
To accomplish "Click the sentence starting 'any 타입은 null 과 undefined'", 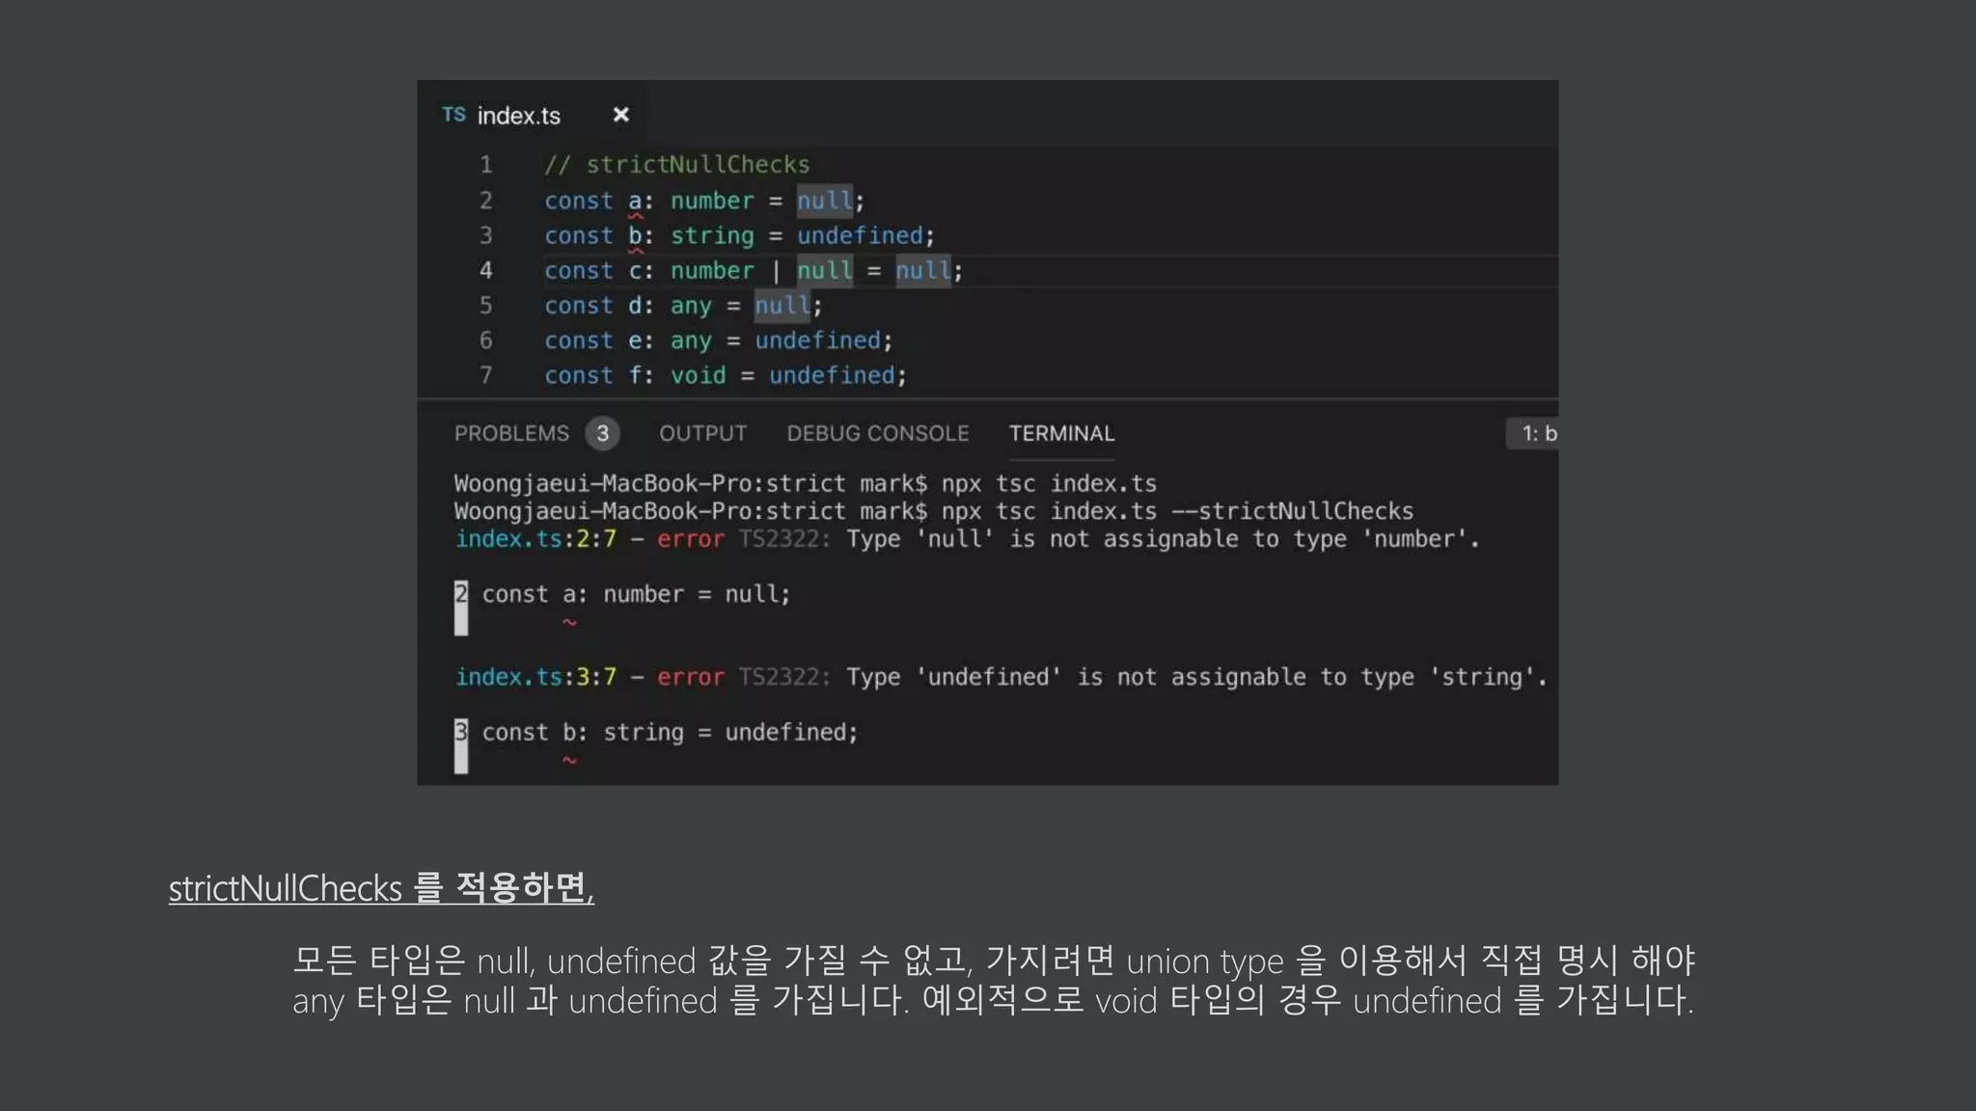I will coord(994,1000).
